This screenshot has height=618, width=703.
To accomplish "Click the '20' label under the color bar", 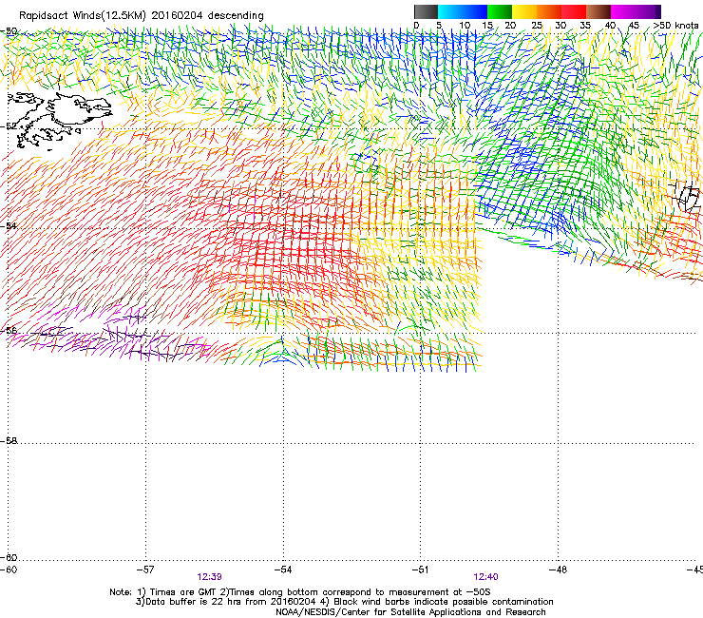I will tap(510, 25).
